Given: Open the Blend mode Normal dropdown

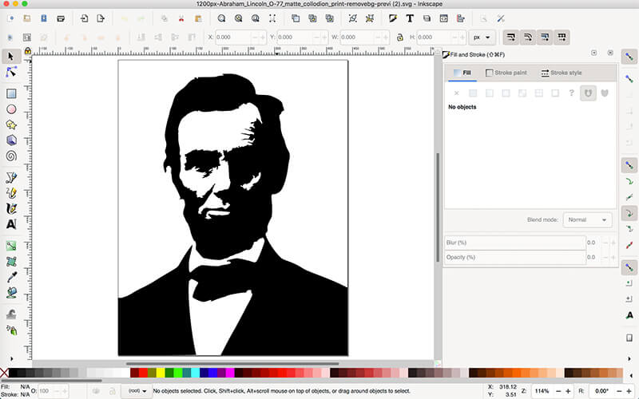Looking at the screenshot, I should click(587, 220).
